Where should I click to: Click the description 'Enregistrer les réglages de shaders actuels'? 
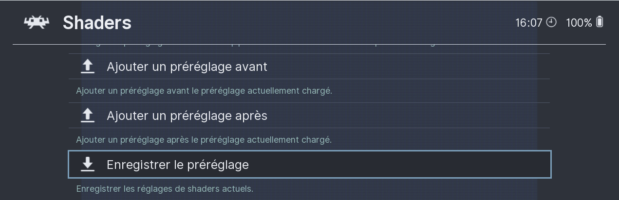coord(165,188)
